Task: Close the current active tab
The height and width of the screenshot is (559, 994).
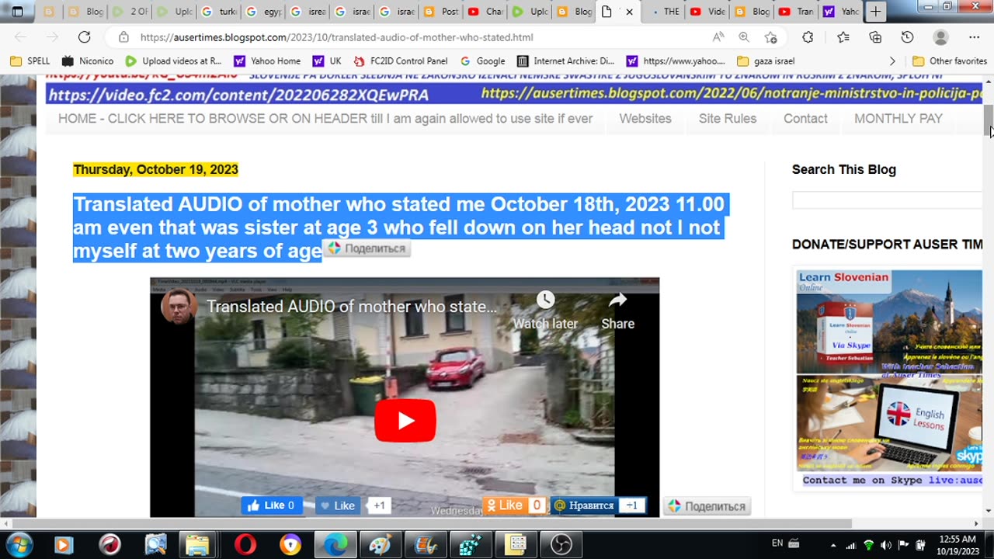Action: 629,12
